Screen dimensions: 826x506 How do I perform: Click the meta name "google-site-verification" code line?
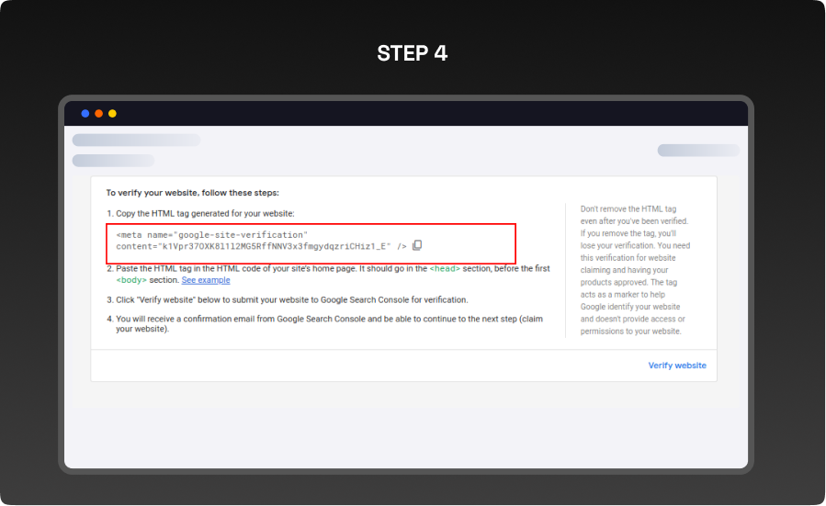tap(211, 235)
